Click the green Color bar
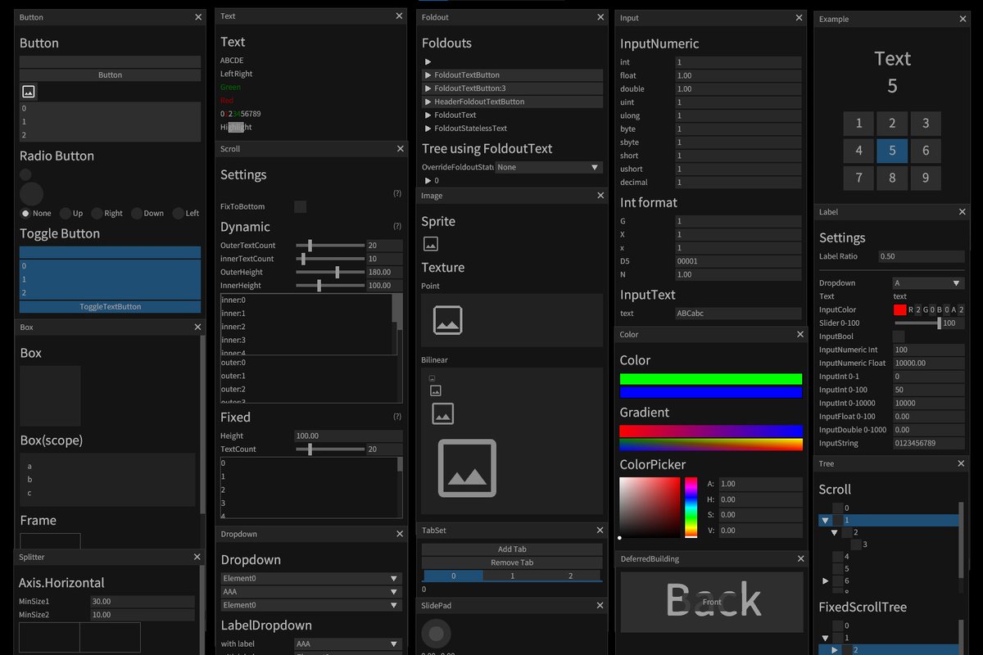 [x=711, y=379]
